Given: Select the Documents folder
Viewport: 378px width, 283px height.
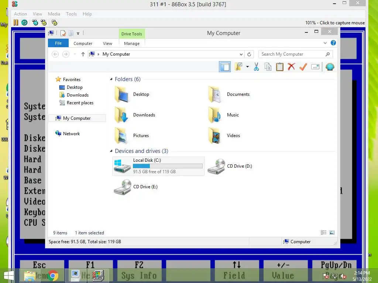Looking at the screenshot, I should point(229,94).
